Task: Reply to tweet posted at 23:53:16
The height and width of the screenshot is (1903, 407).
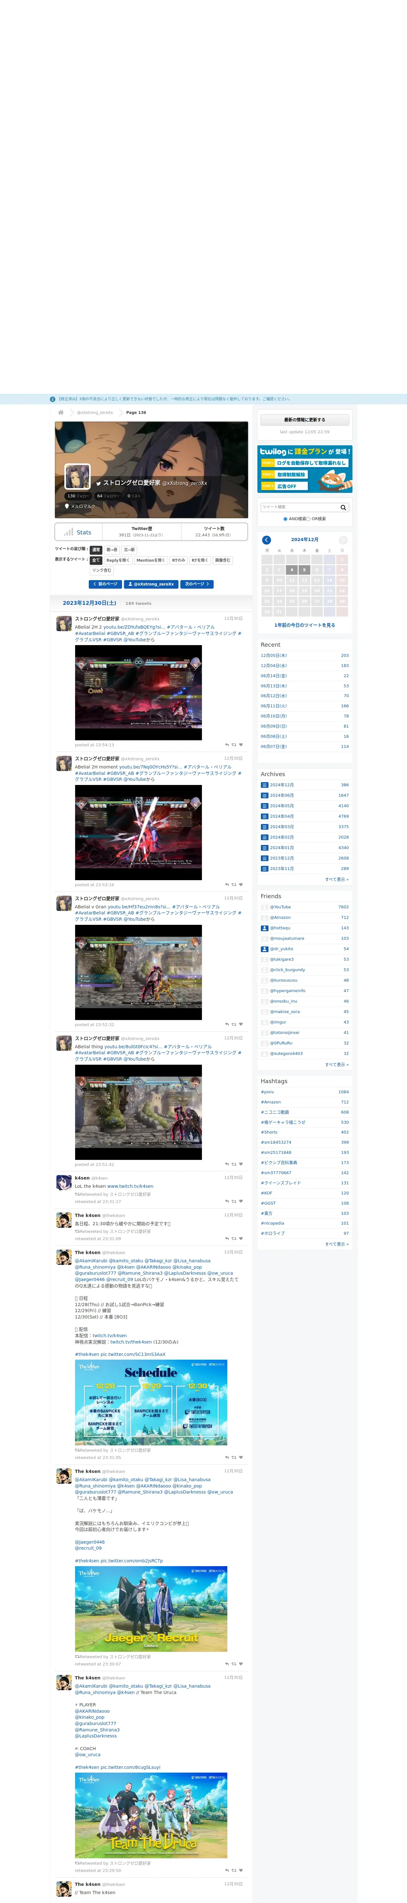Action: pyautogui.click(x=227, y=884)
